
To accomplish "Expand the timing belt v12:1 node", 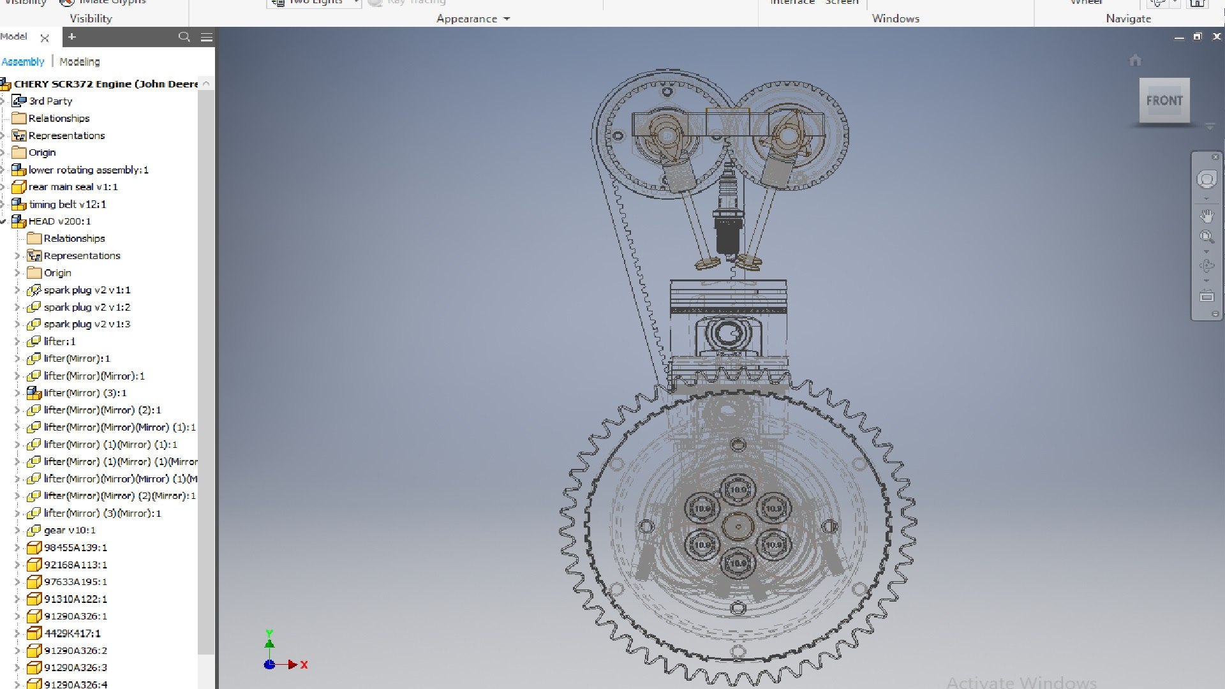I will [x=3, y=204].
